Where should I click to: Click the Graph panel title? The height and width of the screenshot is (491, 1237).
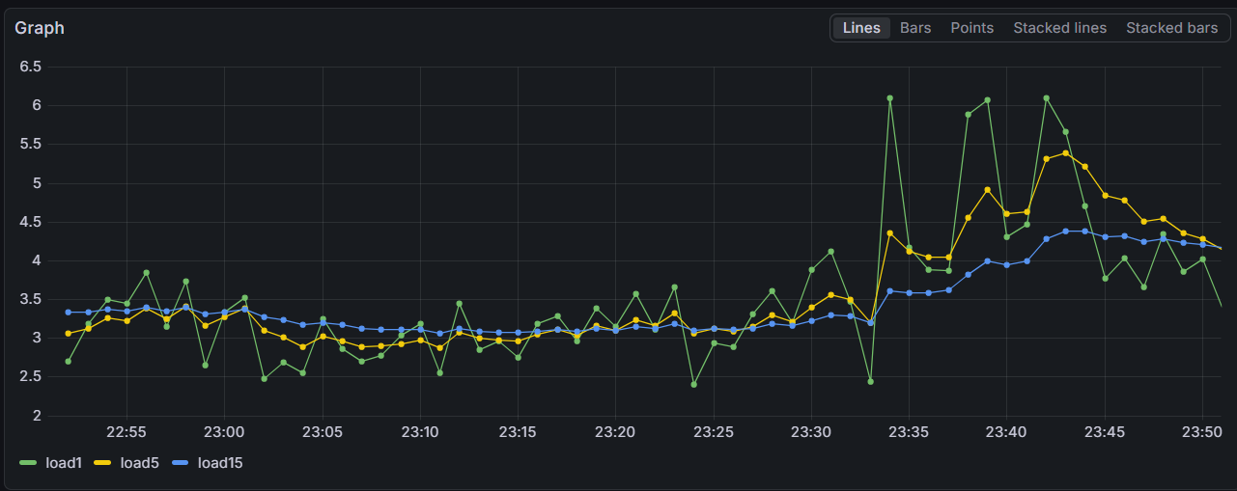40,28
